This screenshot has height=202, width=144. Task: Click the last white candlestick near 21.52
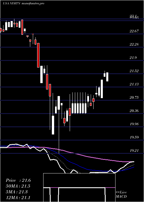point(107,77)
